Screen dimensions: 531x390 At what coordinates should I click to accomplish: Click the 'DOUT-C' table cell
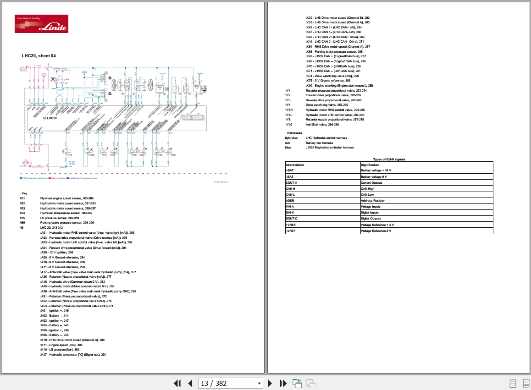point(323,218)
